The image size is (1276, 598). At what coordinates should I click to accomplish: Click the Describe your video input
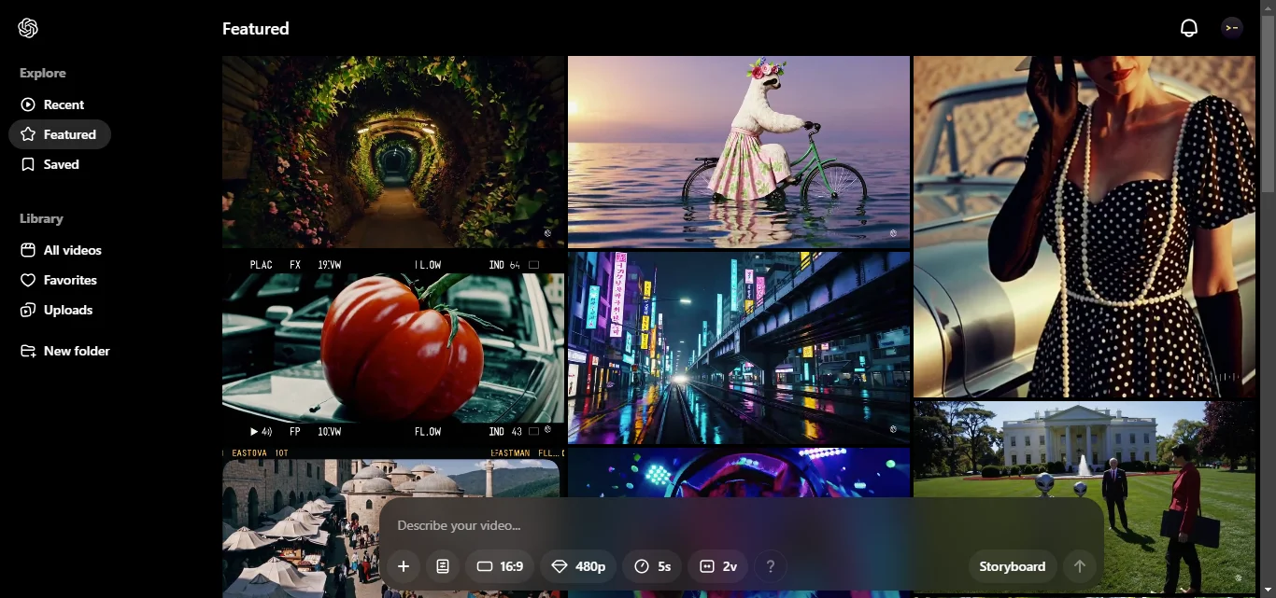click(x=741, y=525)
